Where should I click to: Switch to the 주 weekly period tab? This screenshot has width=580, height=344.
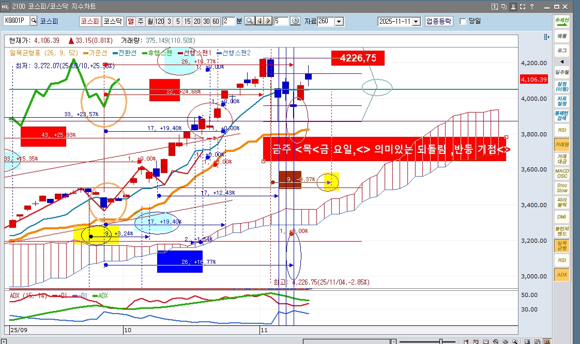[141, 21]
